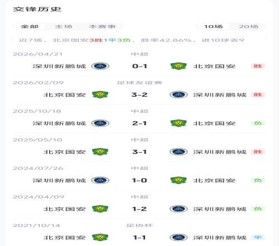This screenshot has height=246, width=279.
Task: Open the 3-2 friendly match score
Action: pos(139,94)
